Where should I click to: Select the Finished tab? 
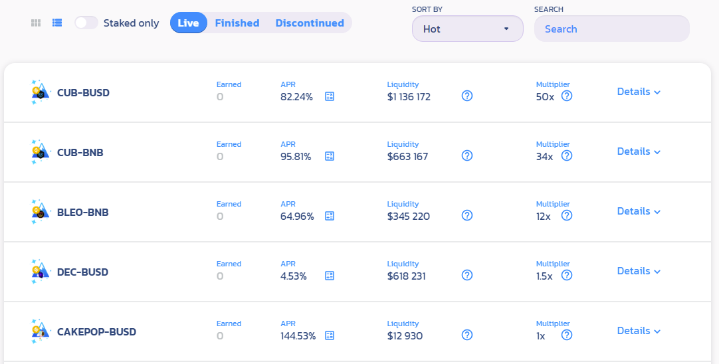(x=237, y=23)
